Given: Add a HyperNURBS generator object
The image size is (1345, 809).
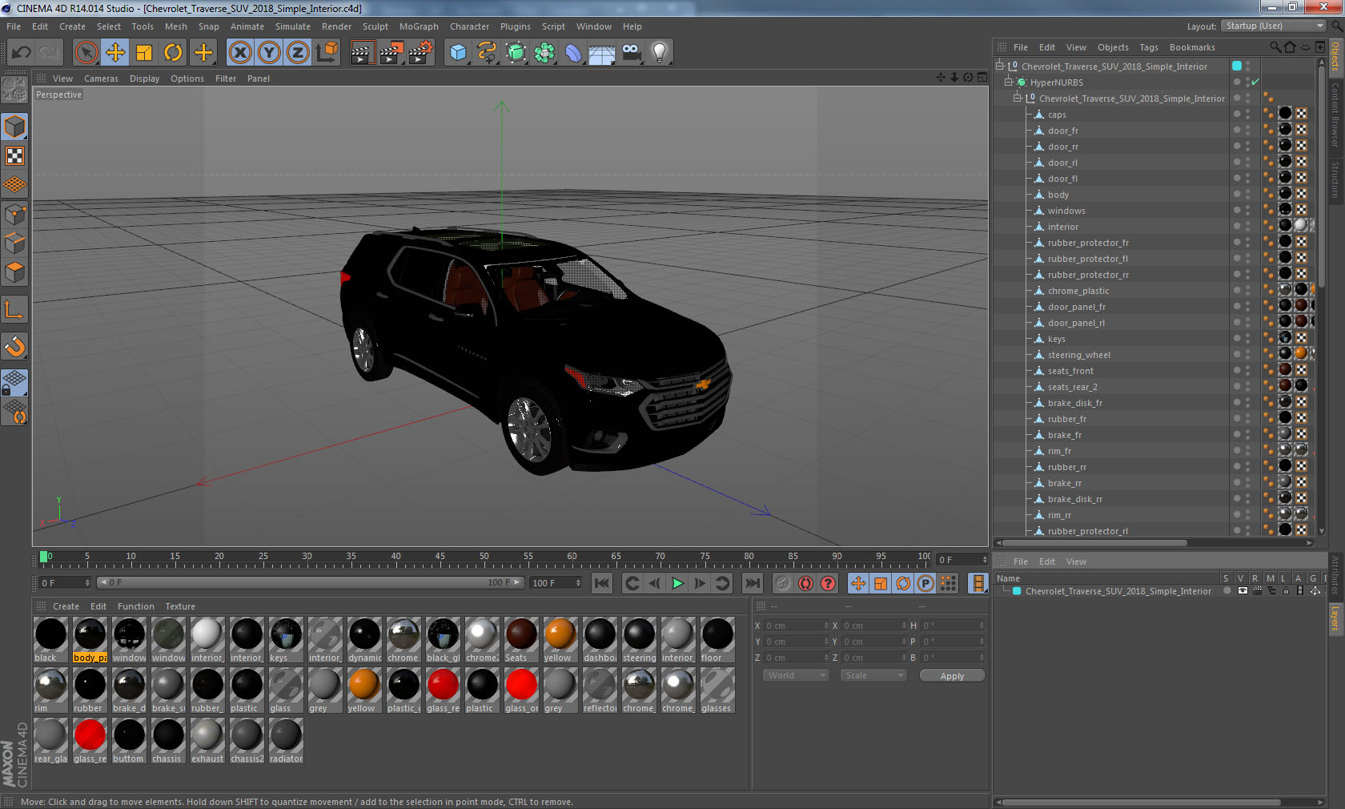Looking at the screenshot, I should click(x=516, y=53).
